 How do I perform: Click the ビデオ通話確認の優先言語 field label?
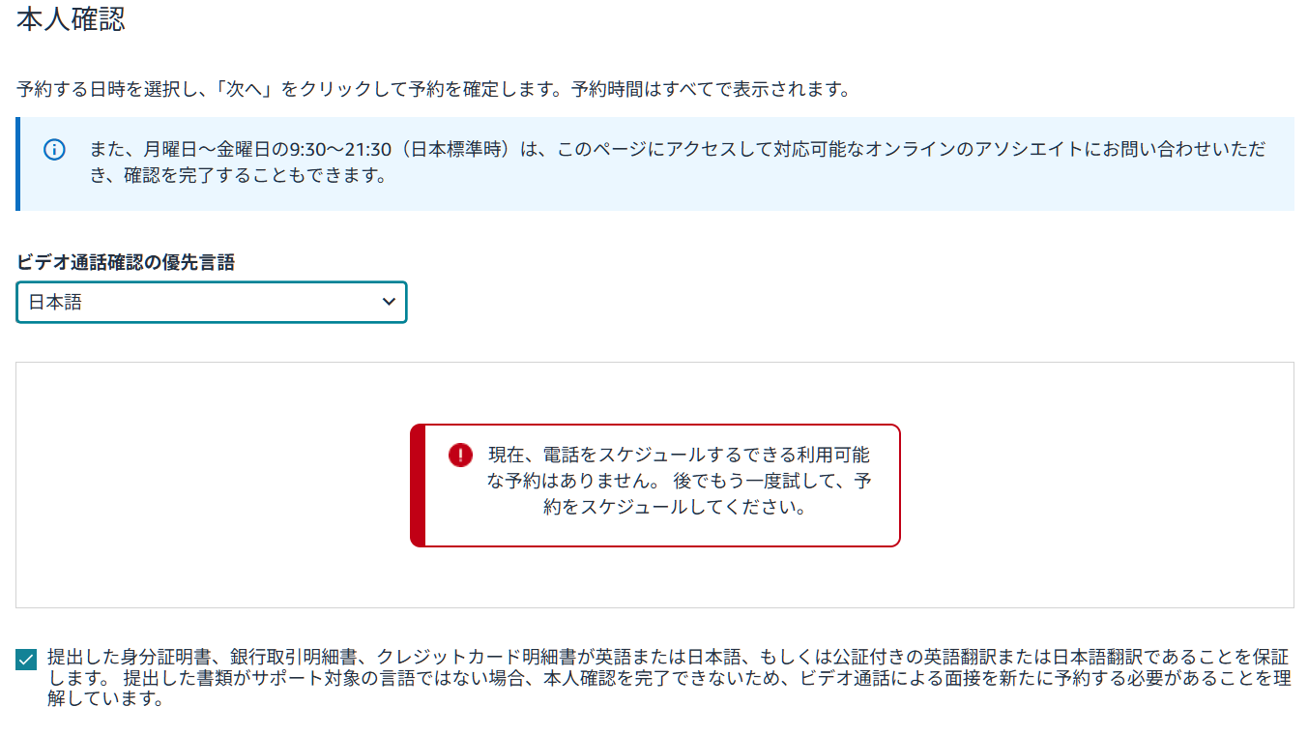[126, 262]
